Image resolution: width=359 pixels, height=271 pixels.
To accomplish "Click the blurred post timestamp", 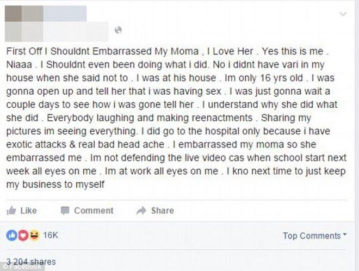I will (x=76, y=32).
